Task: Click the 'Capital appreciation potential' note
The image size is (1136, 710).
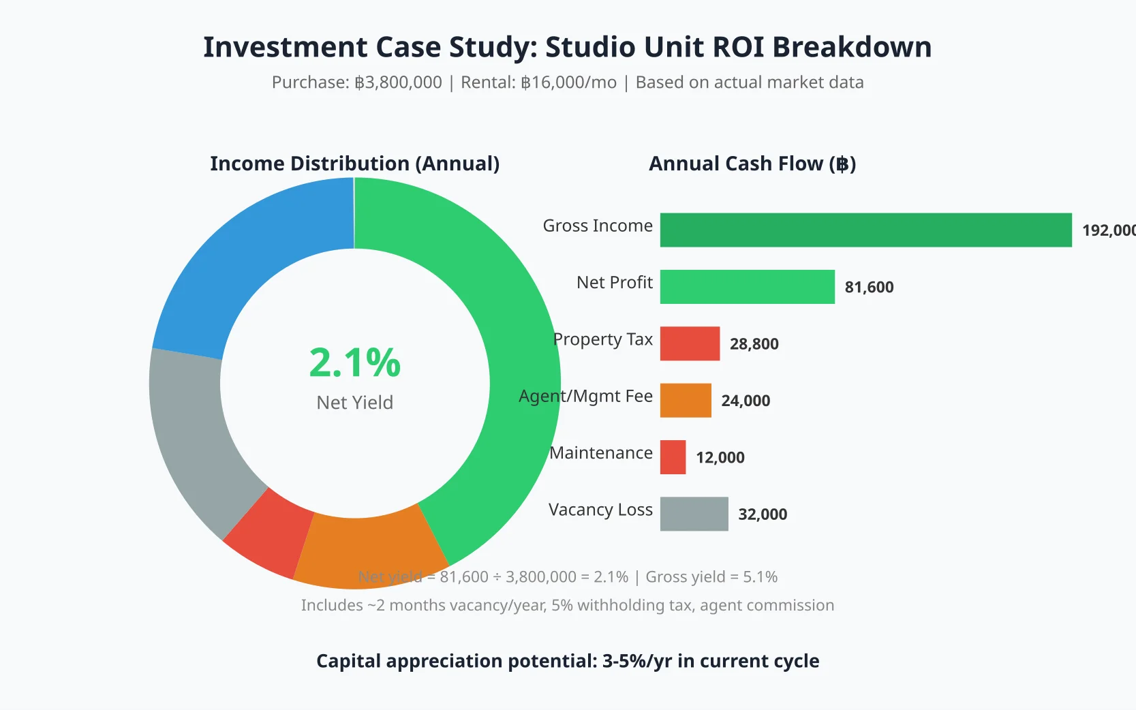Action: pyautogui.click(x=568, y=661)
